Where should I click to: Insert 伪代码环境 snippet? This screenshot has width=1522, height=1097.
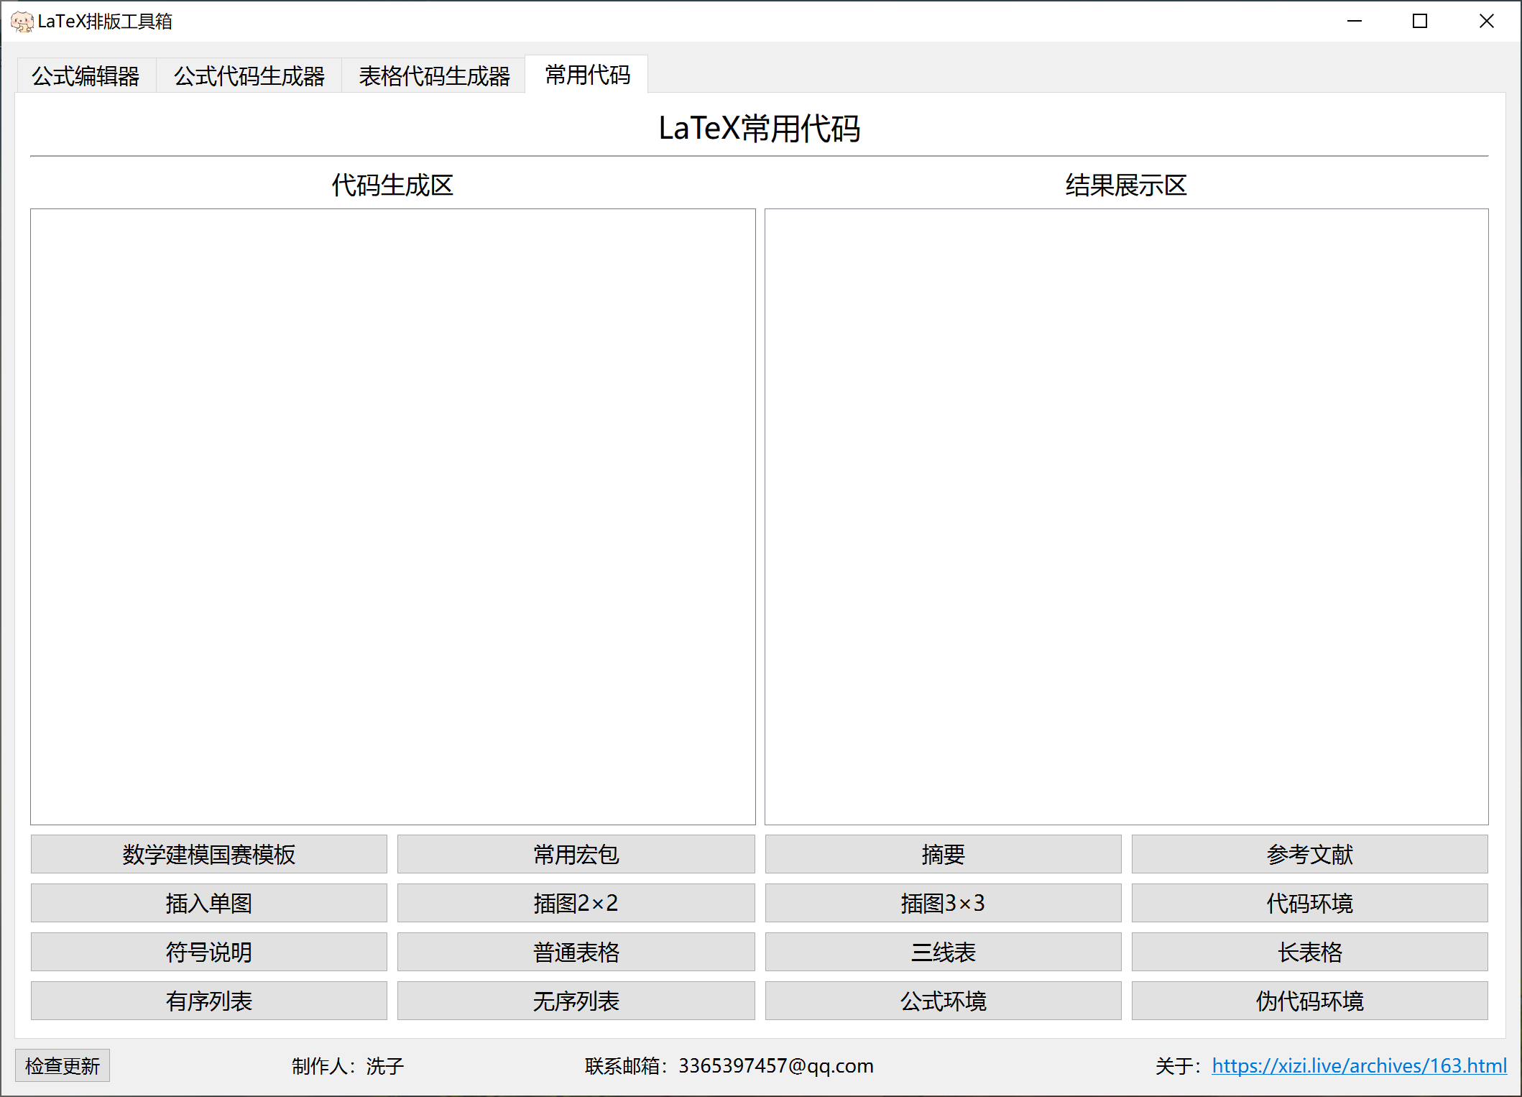(x=1309, y=1001)
